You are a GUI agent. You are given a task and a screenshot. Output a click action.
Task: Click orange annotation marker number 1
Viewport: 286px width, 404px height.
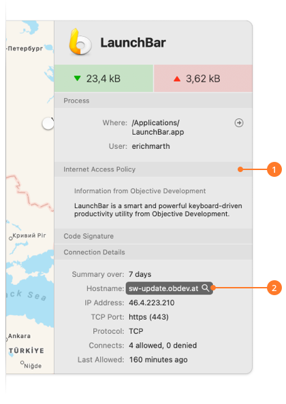[274, 169]
